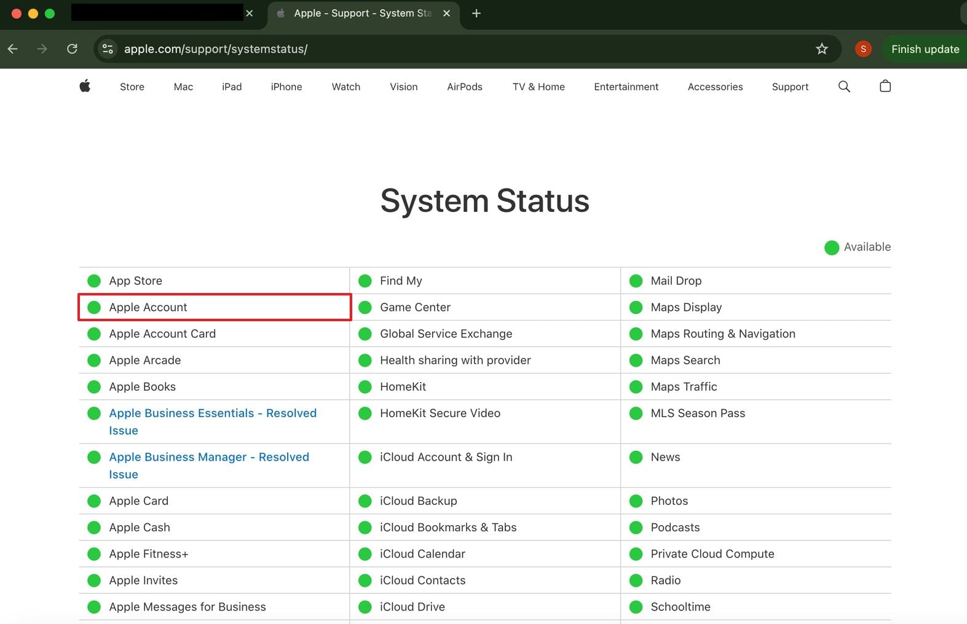967x624 pixels.
Task: Open the Chrome profile avatar
Action: click(862, 49)
